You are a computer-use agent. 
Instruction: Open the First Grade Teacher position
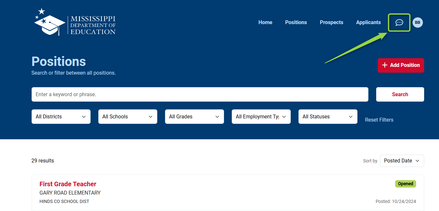coord(68,184)
